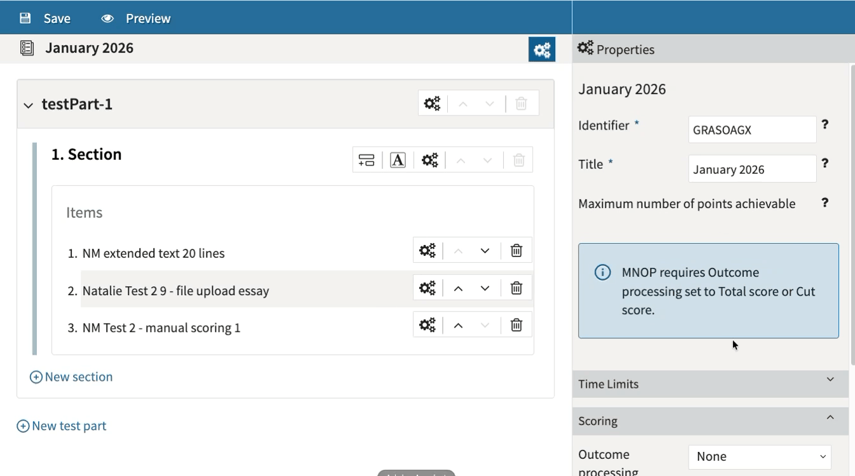Viewport: 855px width, 476px height.
Task: Click the Title input field
Action: (x=751, y=169)
